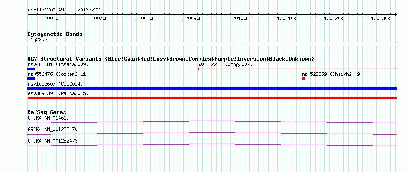Viewport: 410px width, 172px height.
Task: Click magenta line of GRIK4 NM_014619
Action: click(212, 122)
